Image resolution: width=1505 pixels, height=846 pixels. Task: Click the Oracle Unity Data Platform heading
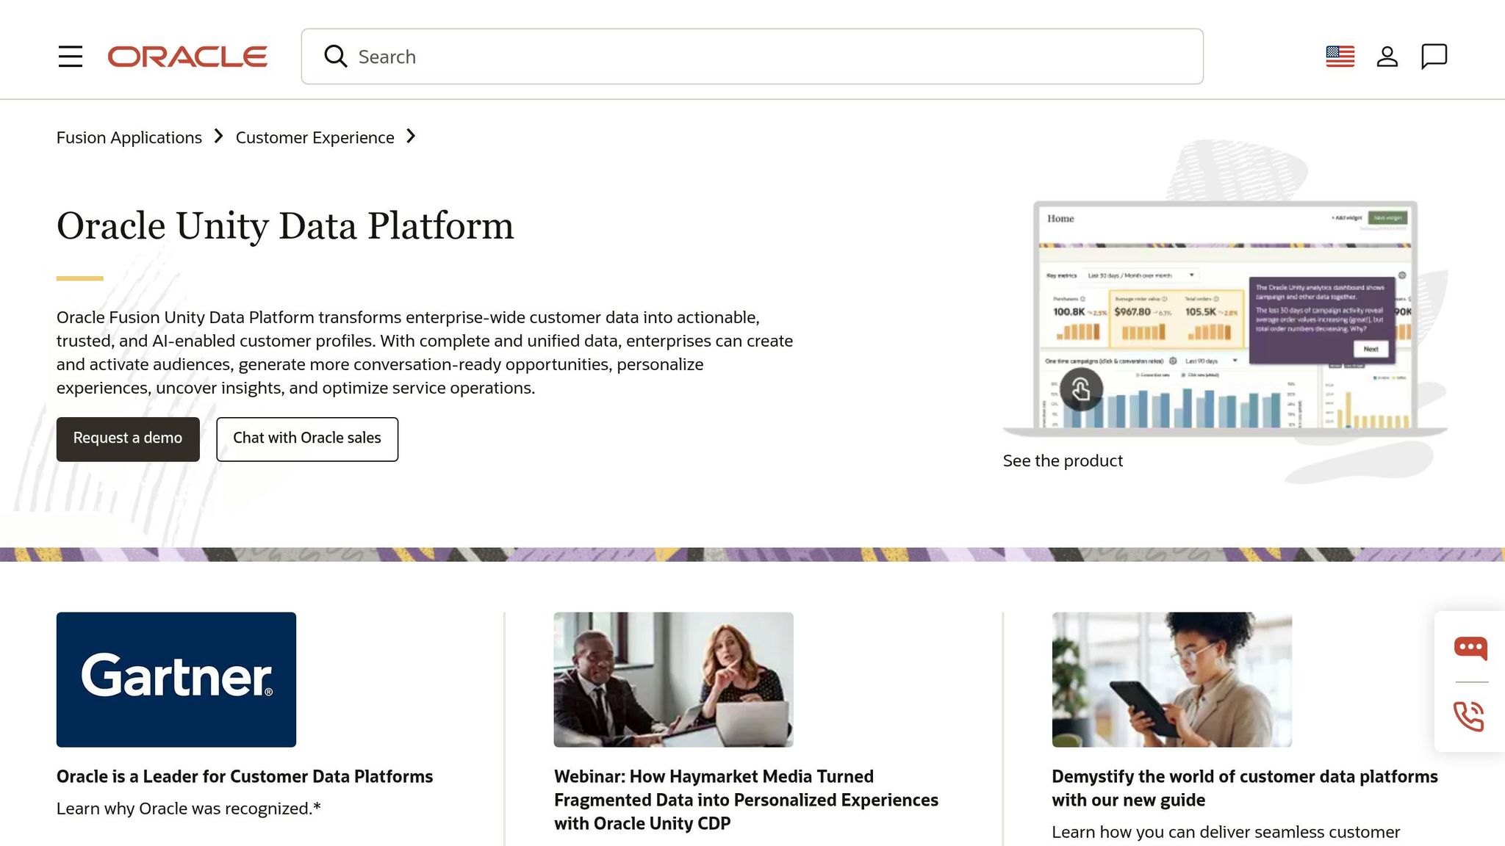click(285, 225)
